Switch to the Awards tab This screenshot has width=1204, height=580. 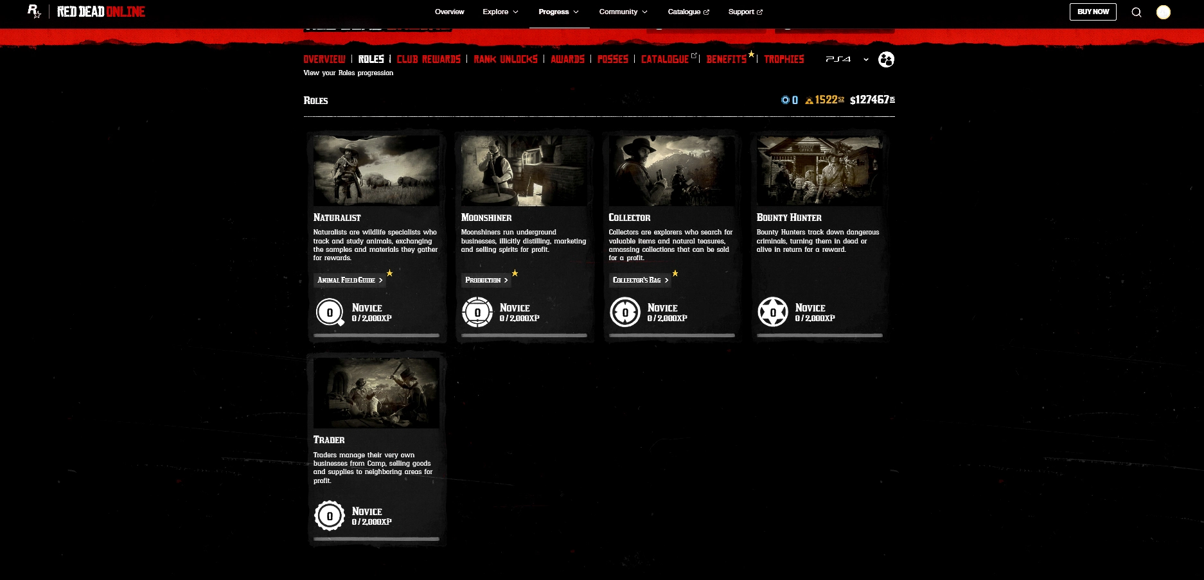[x=568, y=59]
